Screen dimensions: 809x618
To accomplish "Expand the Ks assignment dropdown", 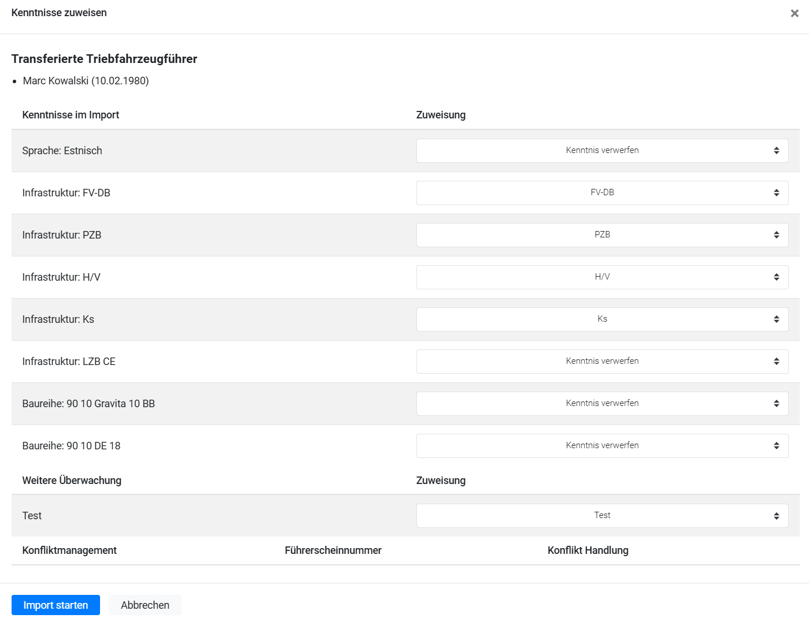I will click(x=602, y=319).
